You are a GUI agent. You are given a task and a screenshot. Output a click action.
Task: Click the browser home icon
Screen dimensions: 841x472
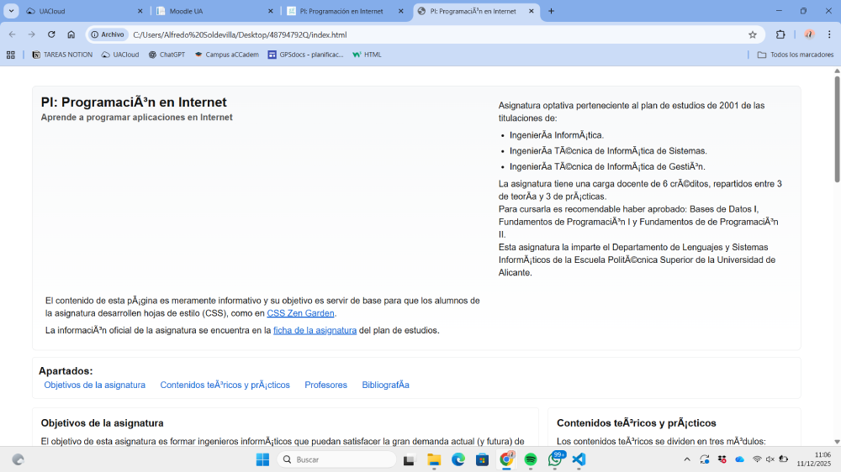[71, 34]
